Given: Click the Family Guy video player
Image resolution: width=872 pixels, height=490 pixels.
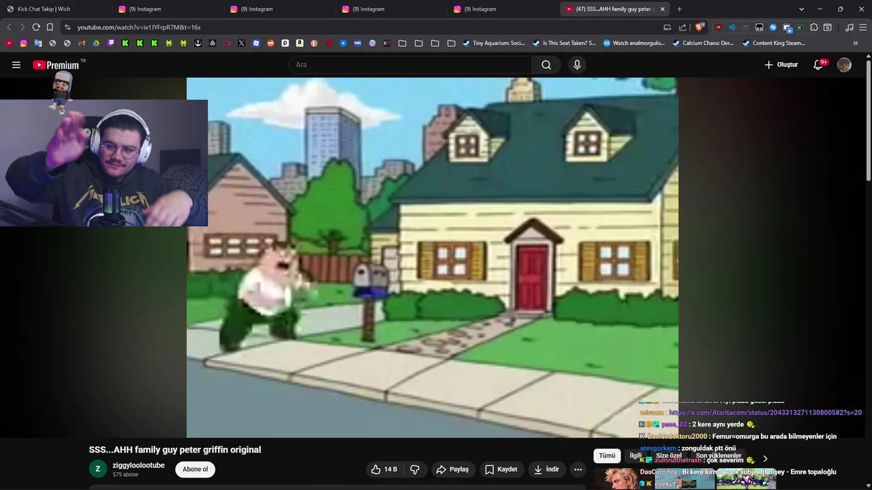Looking at the screenshot, I should point(432,257).
